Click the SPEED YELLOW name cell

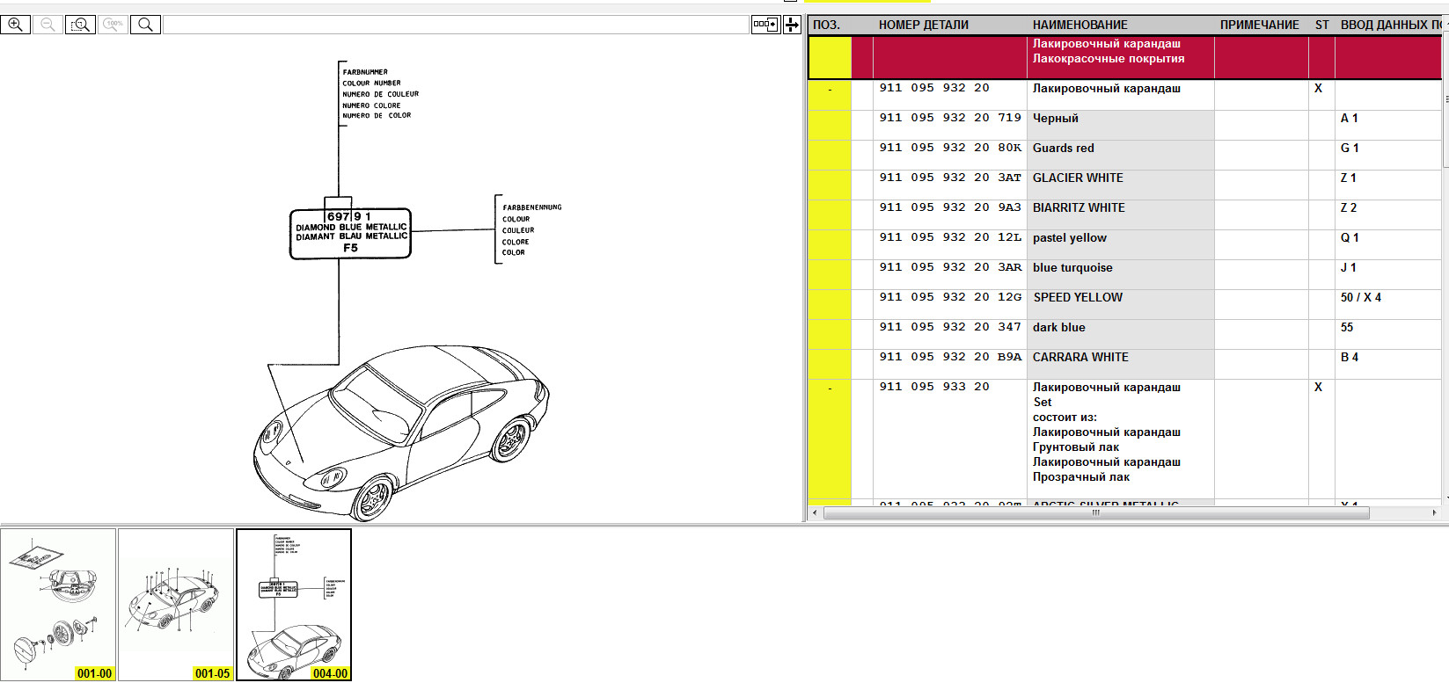click(x=1121, y=305)
